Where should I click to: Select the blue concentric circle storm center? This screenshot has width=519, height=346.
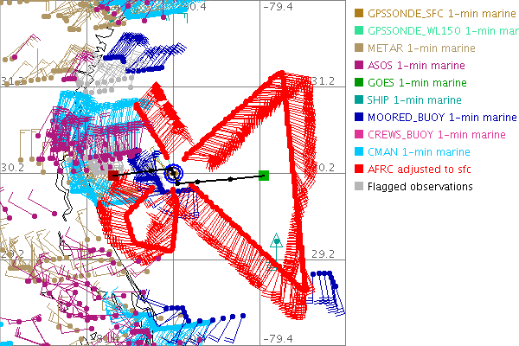pyautogui.click(x=174, y=174)
